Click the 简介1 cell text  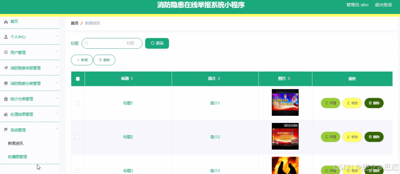tap(215, 103)
